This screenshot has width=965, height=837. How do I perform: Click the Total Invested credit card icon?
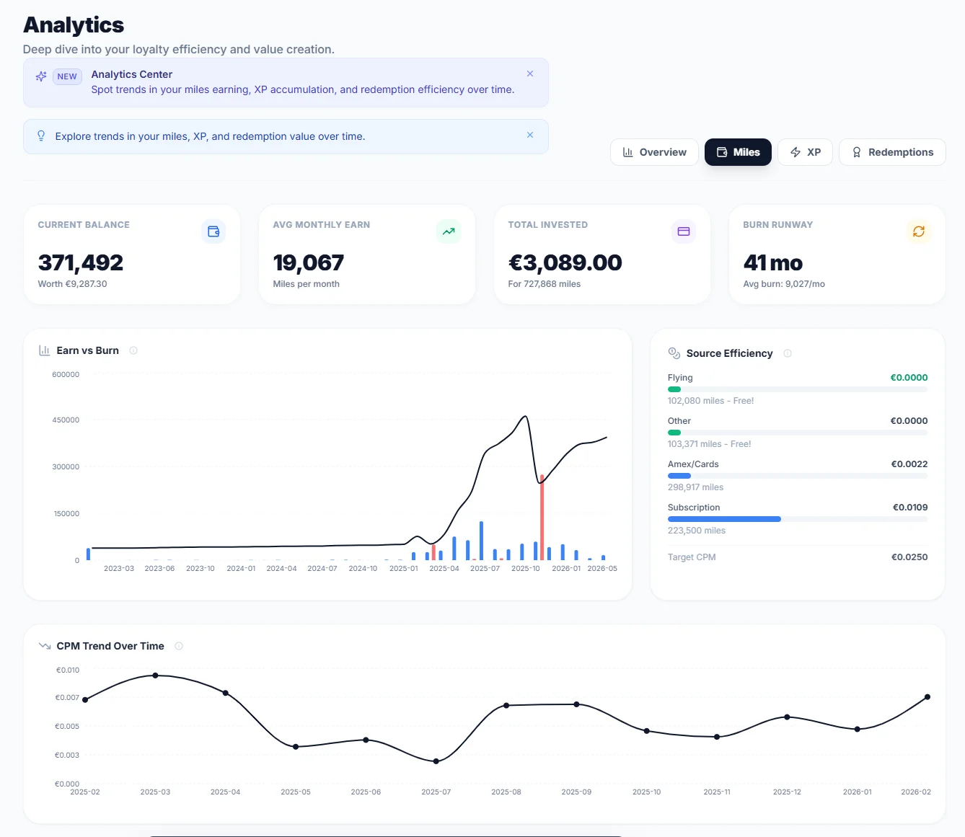tap(684, 231)
